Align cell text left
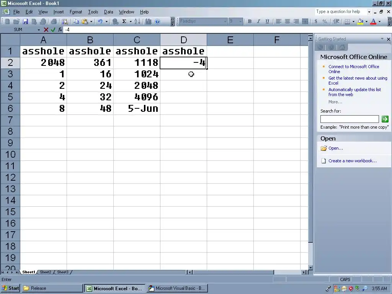The image size is (392, 294). pyautogui.click(x=279, y=21)
